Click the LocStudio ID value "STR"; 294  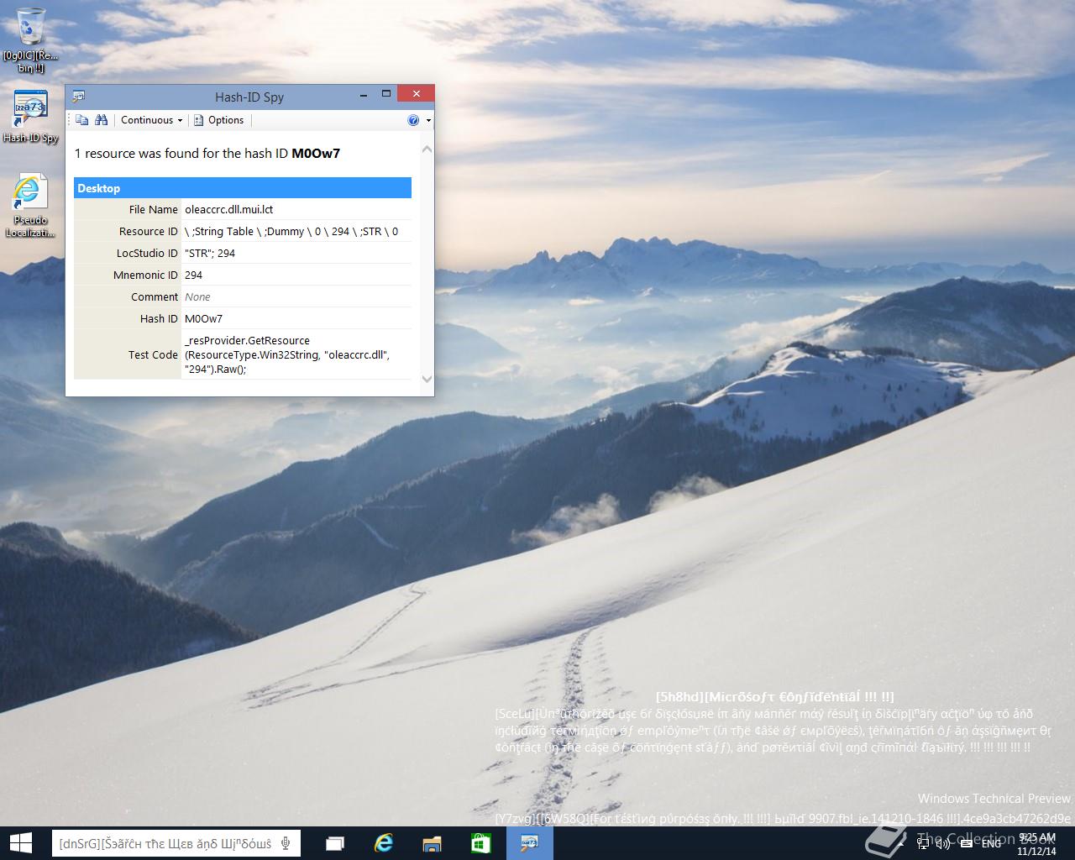(210, 253)
